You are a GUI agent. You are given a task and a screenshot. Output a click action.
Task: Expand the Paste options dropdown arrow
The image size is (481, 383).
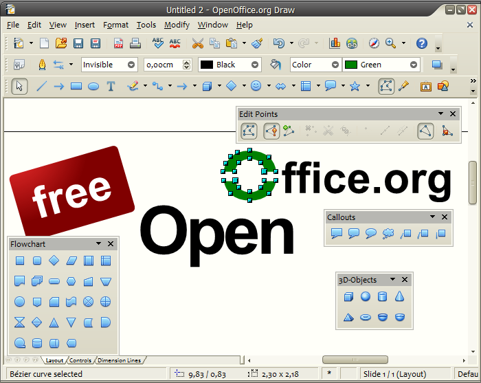coord(244,43)
